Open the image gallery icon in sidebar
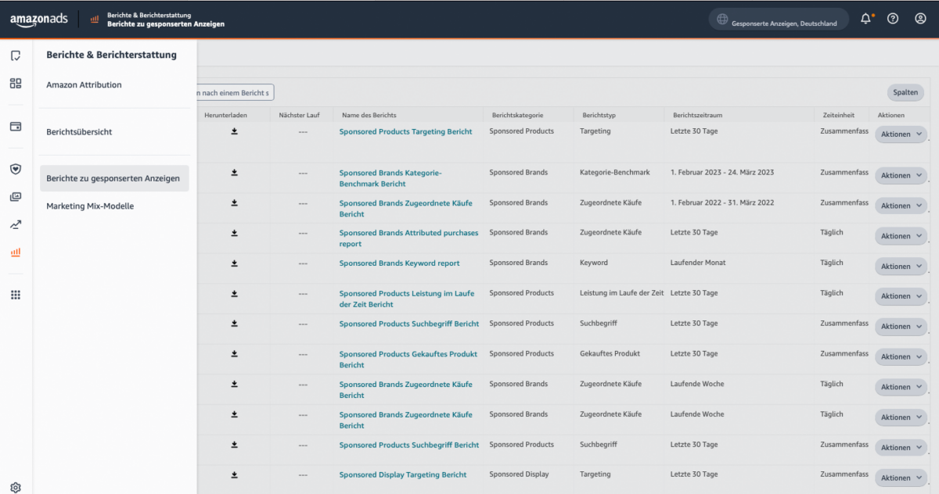Image resolution: width=939 pixels, height=494 pixels. coord(16,196)
